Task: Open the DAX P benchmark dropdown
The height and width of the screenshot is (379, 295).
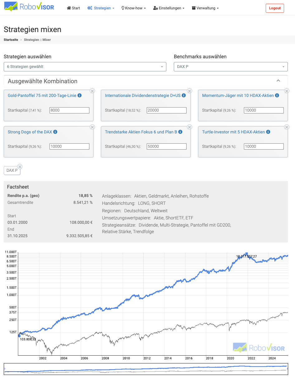Action: pos(231,67)
